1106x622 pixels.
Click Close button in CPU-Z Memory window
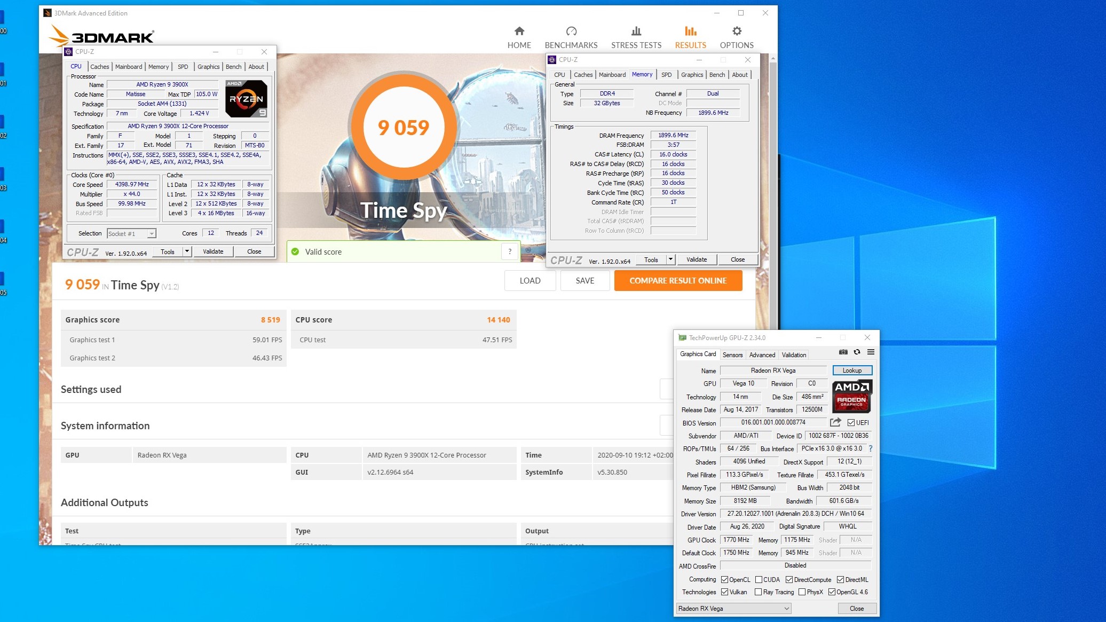[x=738, y=259]
